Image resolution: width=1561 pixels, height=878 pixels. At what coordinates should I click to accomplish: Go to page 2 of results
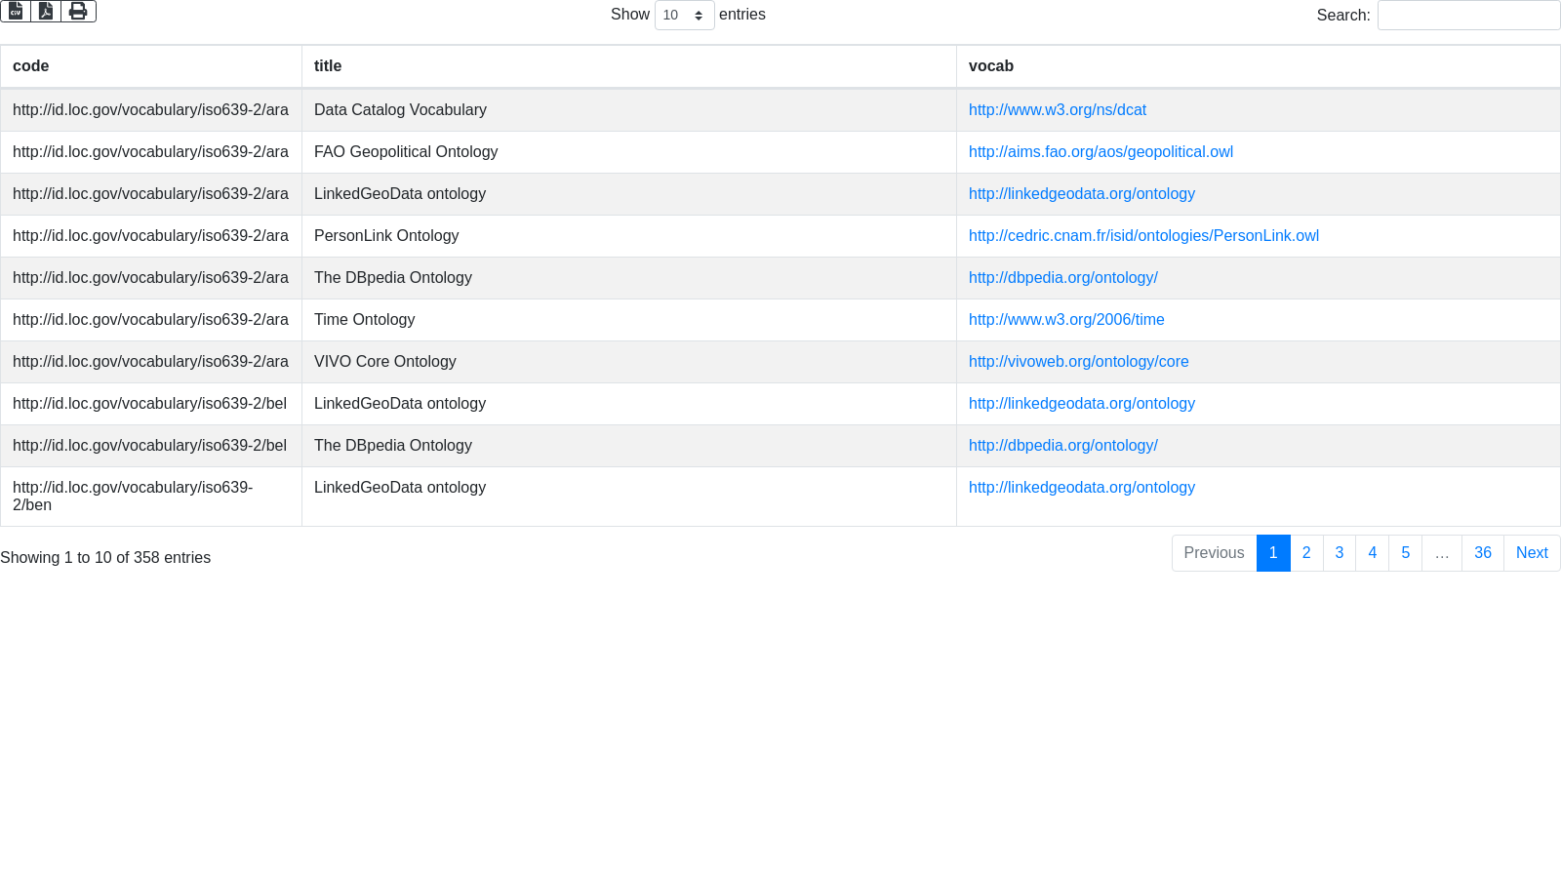pyautogui.click(x=1306, y=553)
